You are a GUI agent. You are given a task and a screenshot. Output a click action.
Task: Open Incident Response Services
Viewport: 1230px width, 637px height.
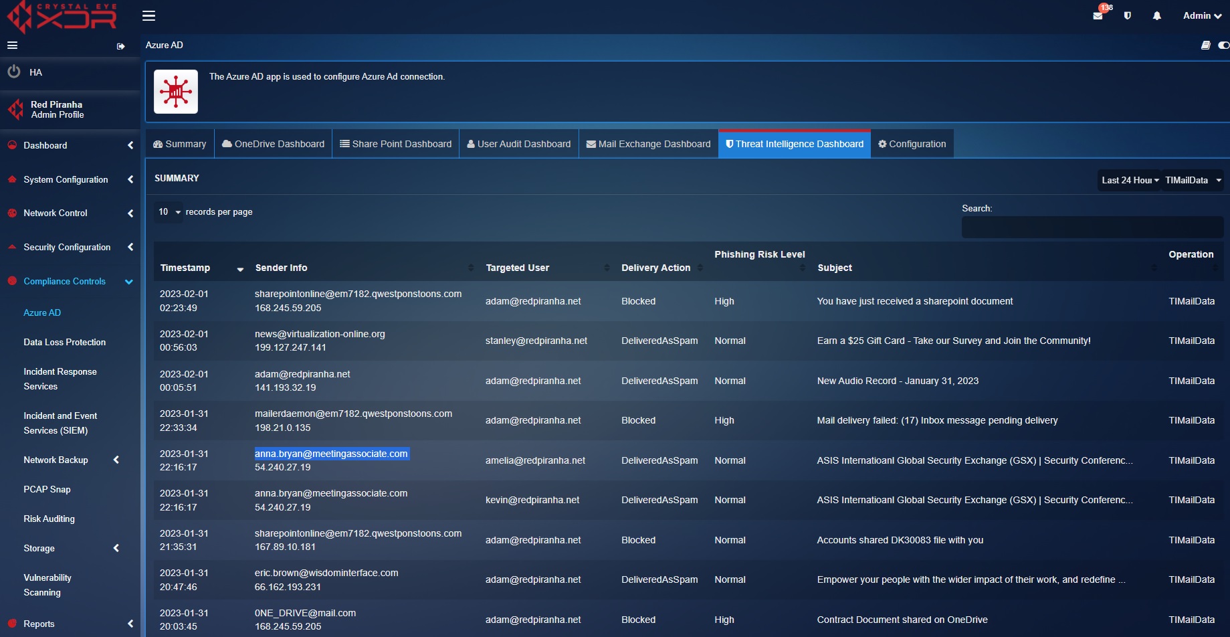(x=60, y=379)
